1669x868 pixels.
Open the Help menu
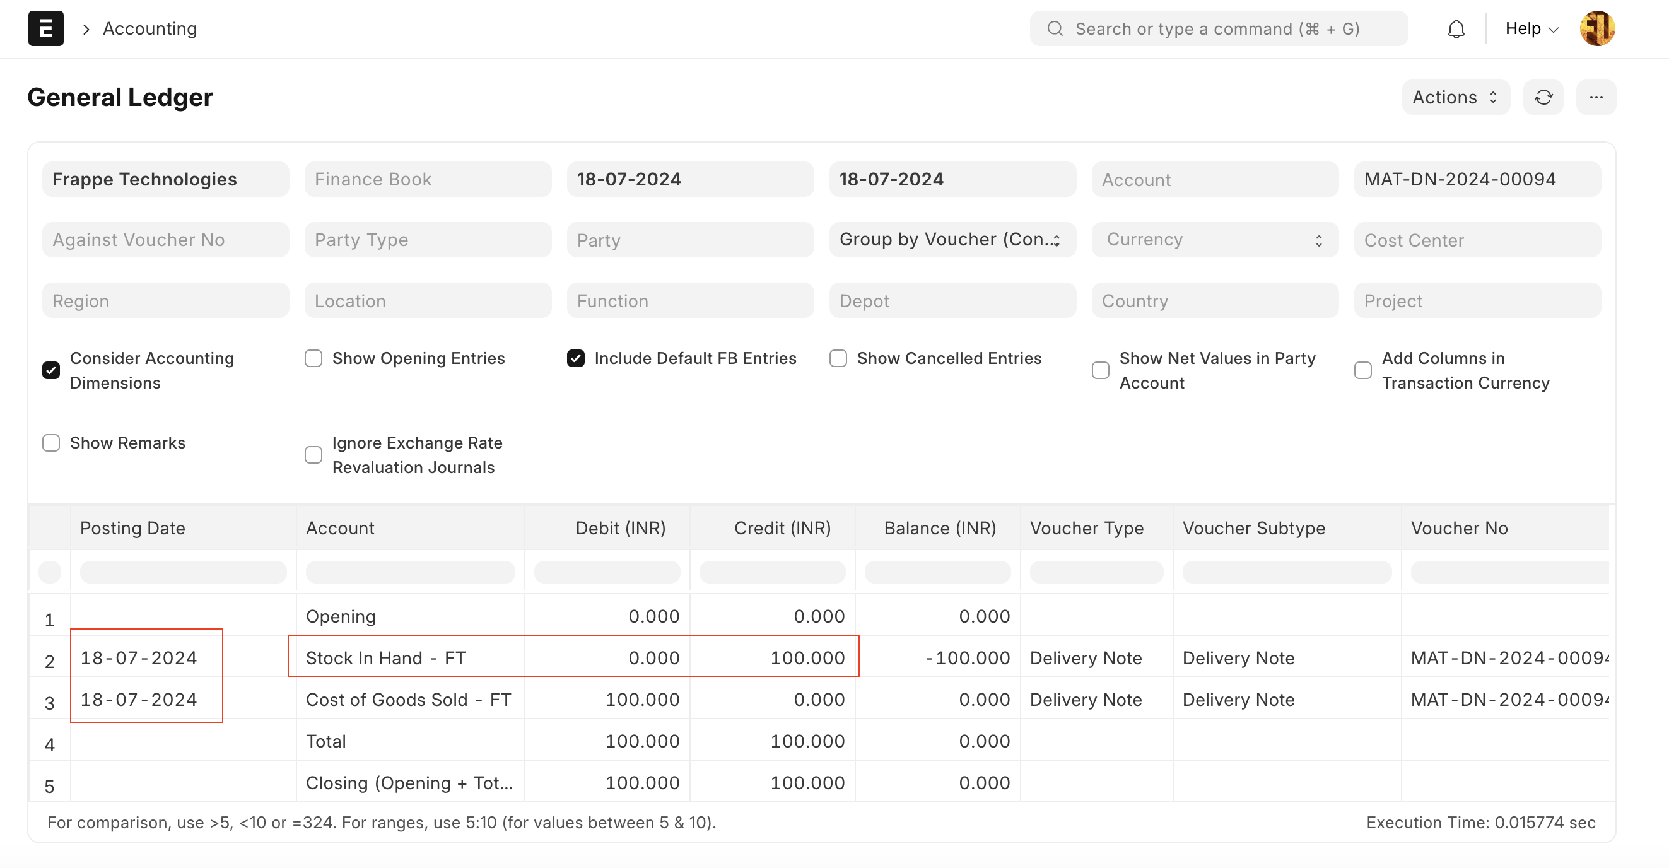(1531, 28)
